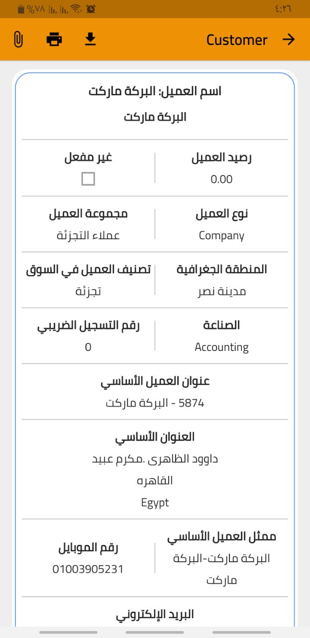Tap the Wi-Fi icon in status bar
The height and width of the screenshot is (638, 310).
(x=76, y=9)
